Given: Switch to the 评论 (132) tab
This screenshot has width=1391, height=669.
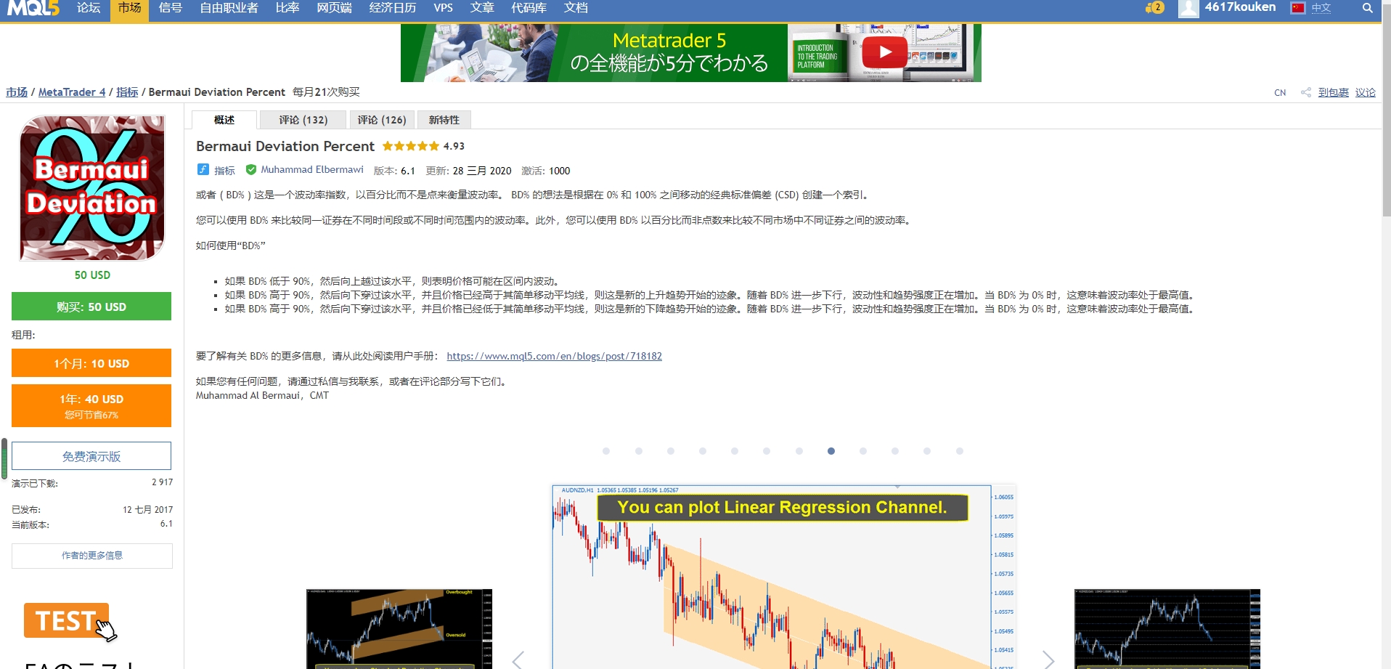Looking at the screenshot, I should click(x=303, y=120).
